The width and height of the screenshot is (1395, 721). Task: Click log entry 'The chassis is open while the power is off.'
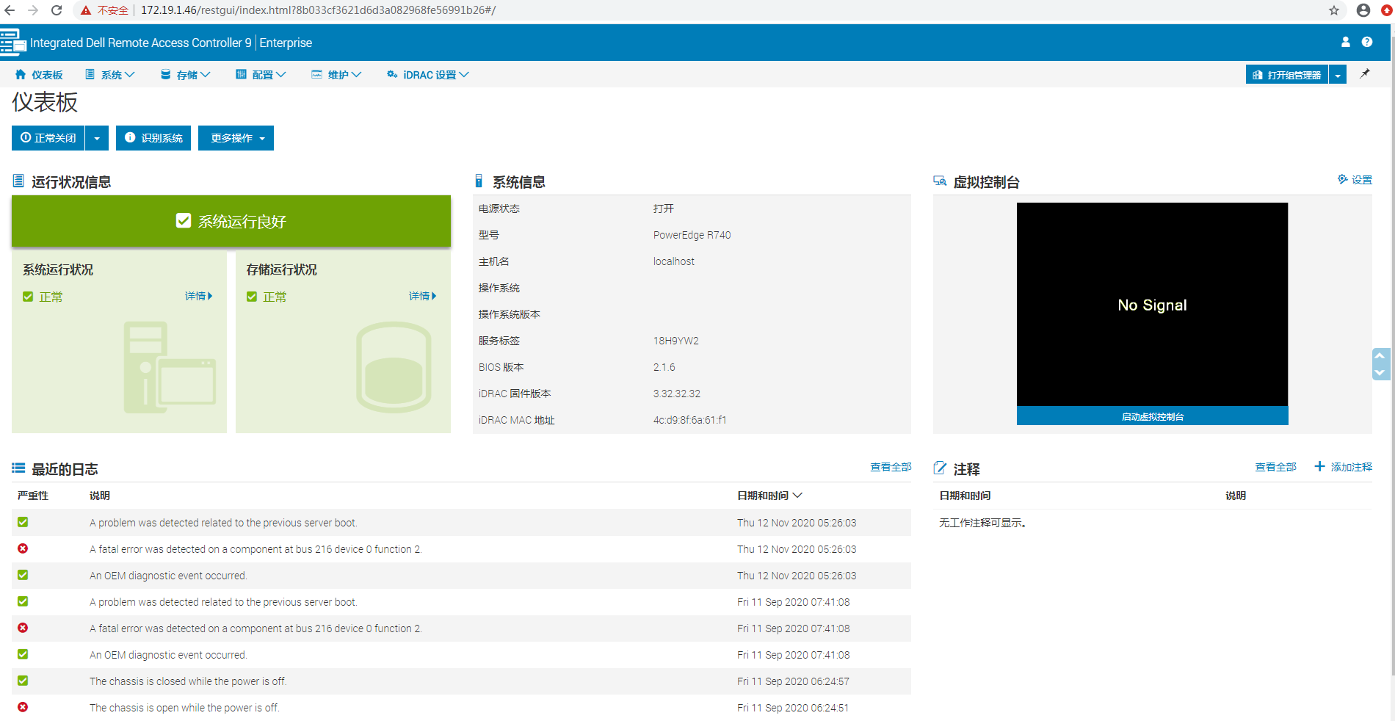[184, 708]
